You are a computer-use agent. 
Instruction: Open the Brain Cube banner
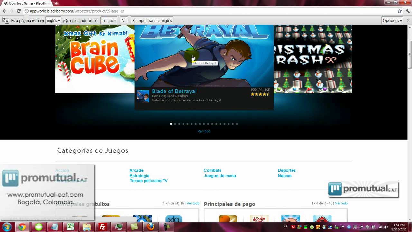tap(95, 59)
